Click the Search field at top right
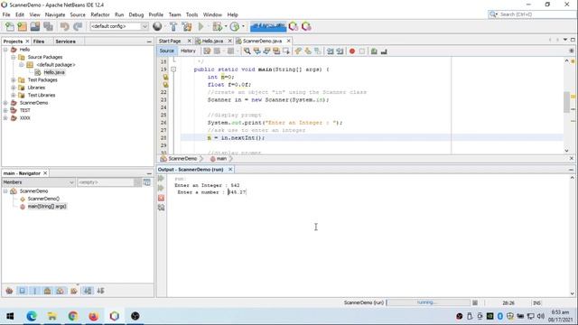The height and width of the screenshot is (325, 578). pos(533,14)
